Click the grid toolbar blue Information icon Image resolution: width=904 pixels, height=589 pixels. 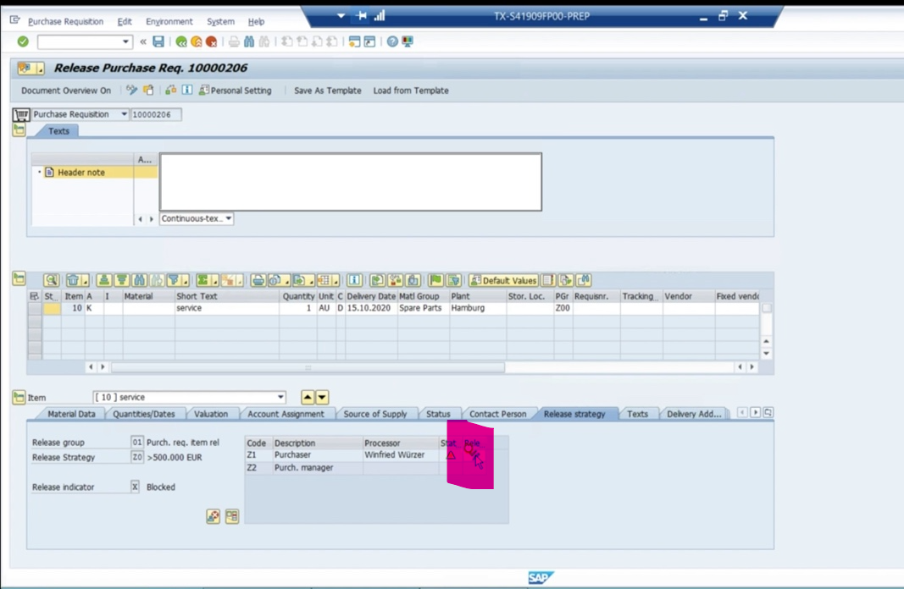pos(354,280)
